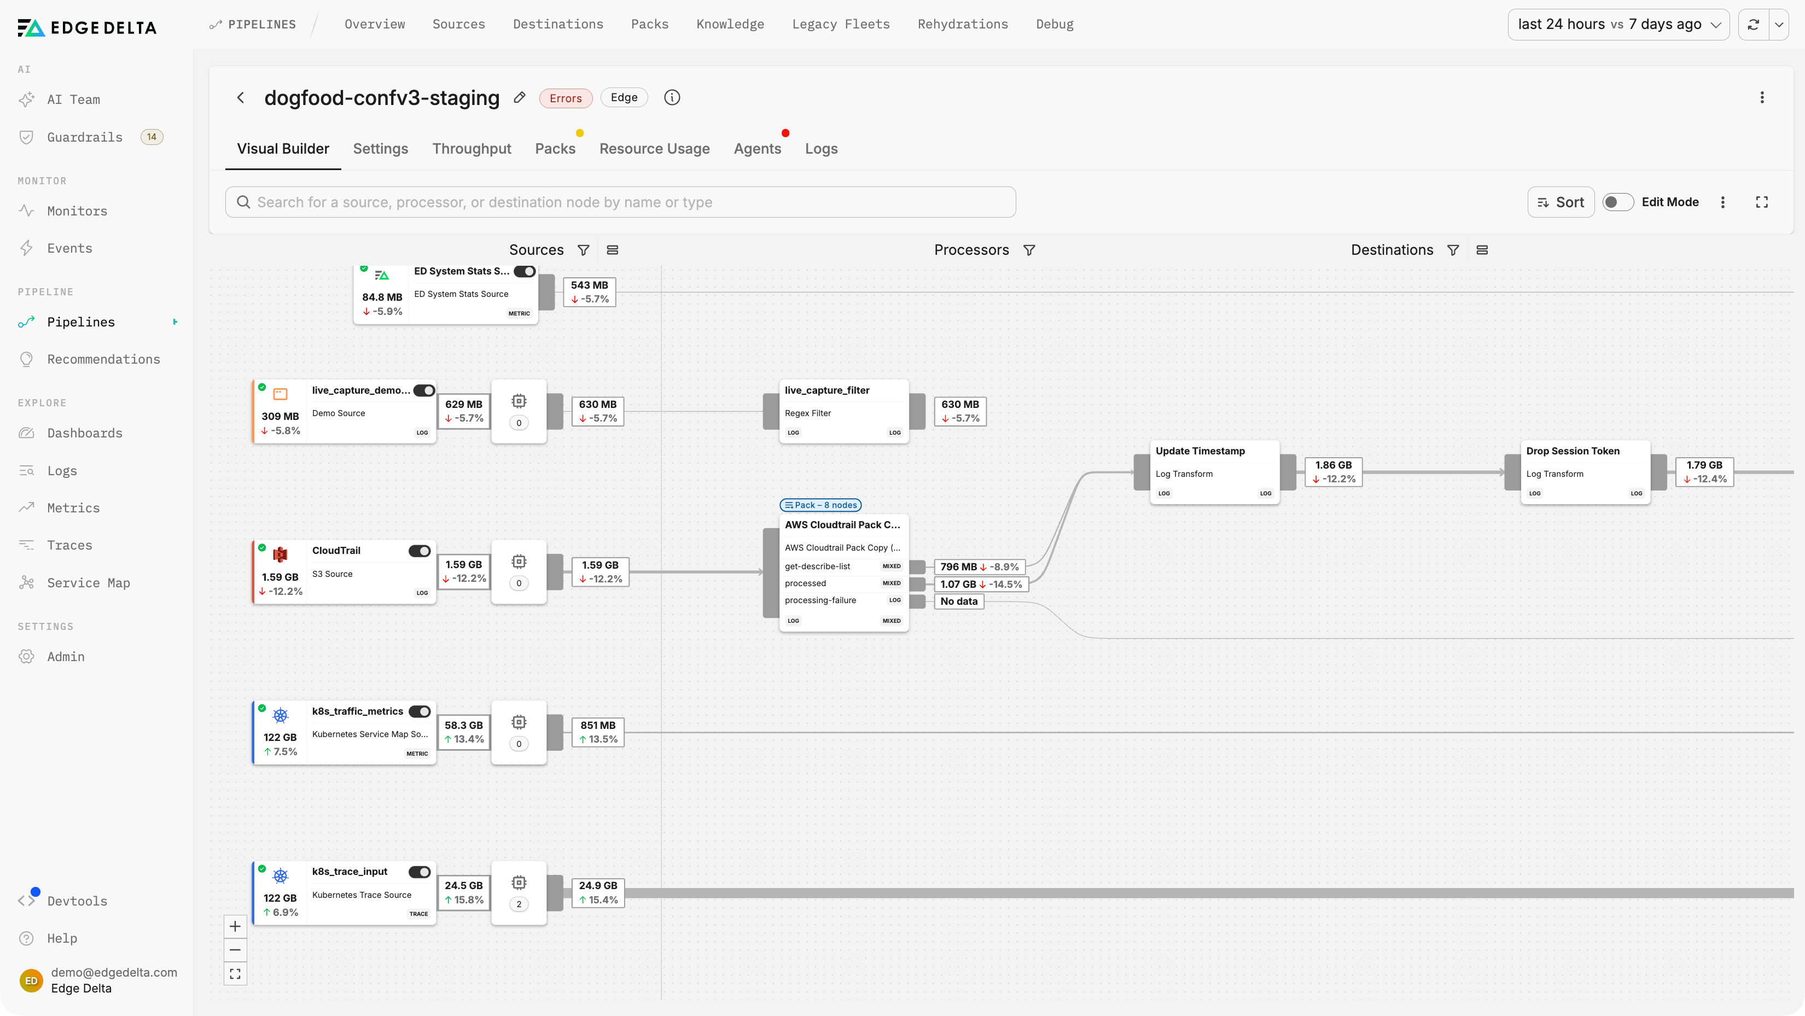Fit the canvas to view
Screen dimensions: 1805x1016
(x=235, y=974)
